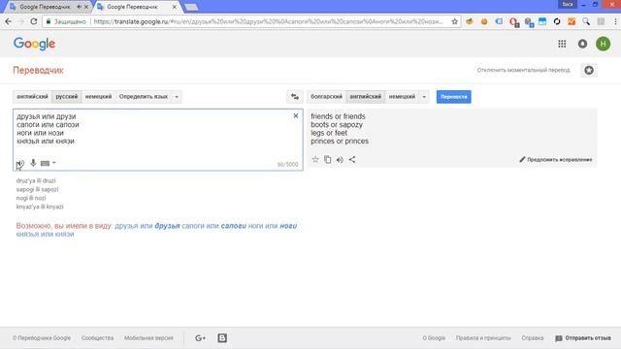Open the Blogger footer icon
621x349 pixels.
(222, 338)
